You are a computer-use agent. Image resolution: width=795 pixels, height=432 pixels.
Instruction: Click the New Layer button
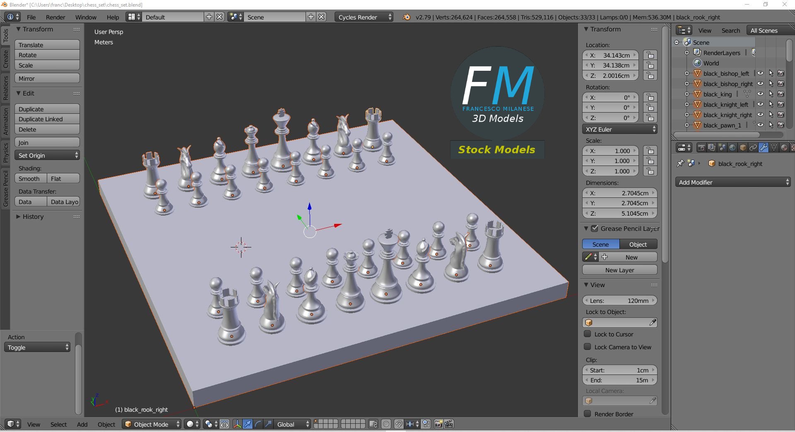tap(619, 270)
